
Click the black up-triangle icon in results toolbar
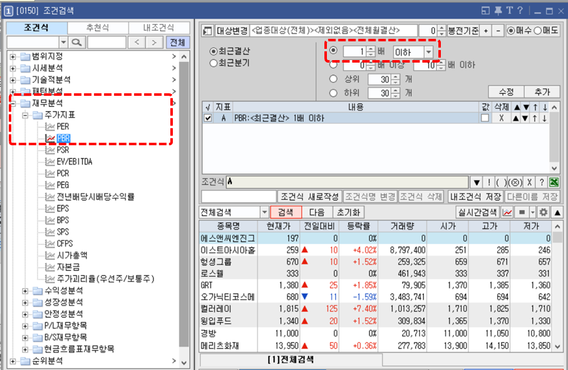coord(557,212)
